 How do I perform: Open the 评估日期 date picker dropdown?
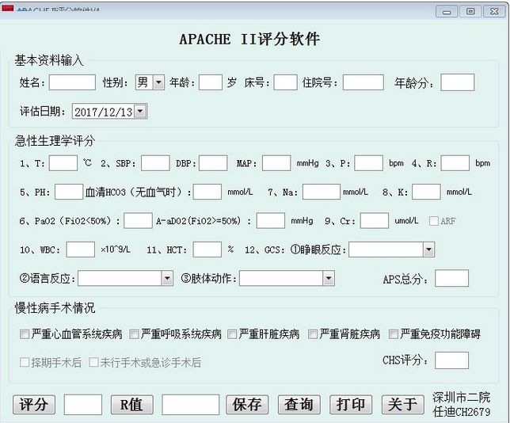pos(140,111)
